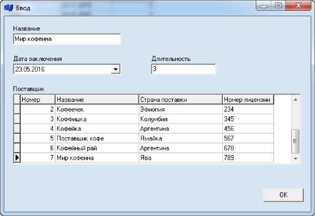315x216 pixels.
Task: Click the cell Поставщик кофе
Action: [x=97, y=138]
